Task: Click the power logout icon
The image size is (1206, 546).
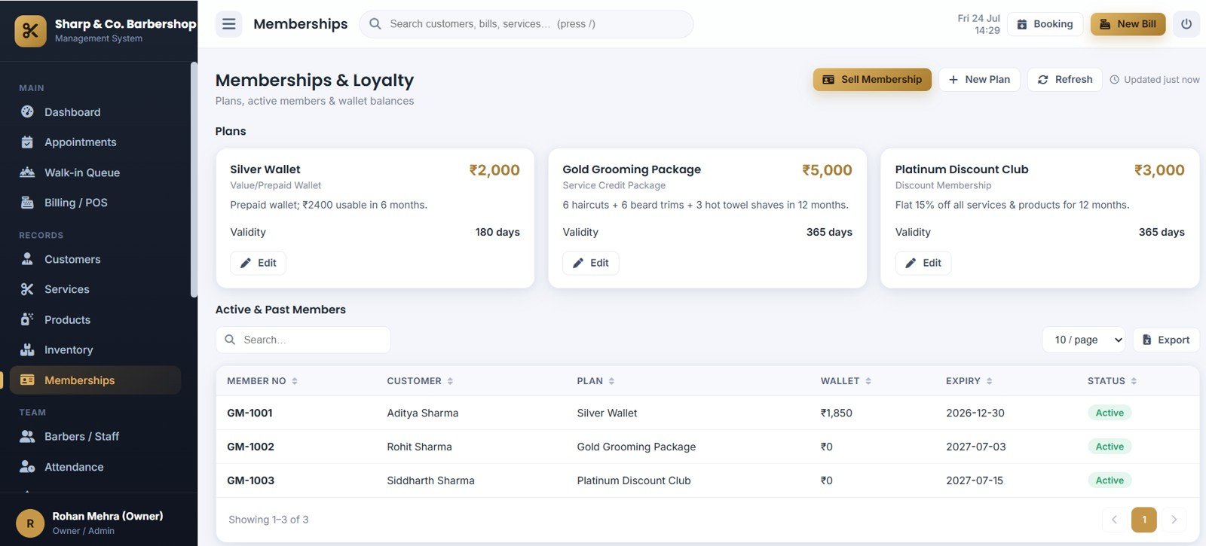Action: pyautogui.click(x=1186, y=24)
